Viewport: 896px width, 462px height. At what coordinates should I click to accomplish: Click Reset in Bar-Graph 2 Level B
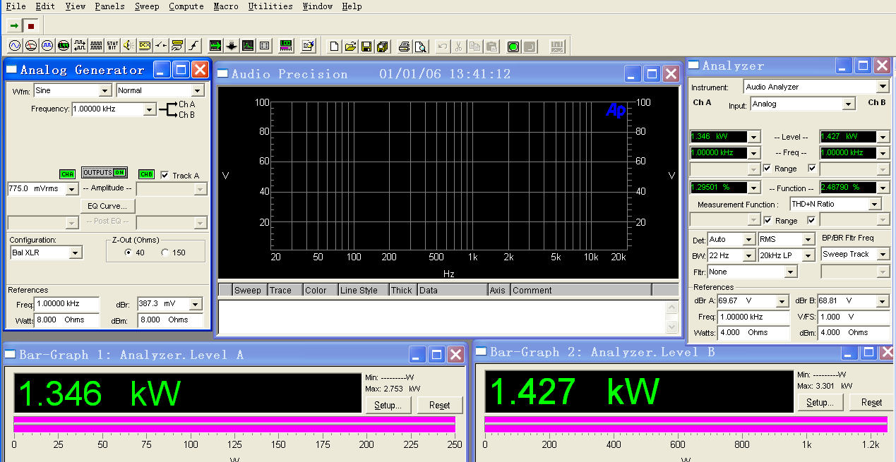(871, 402)
